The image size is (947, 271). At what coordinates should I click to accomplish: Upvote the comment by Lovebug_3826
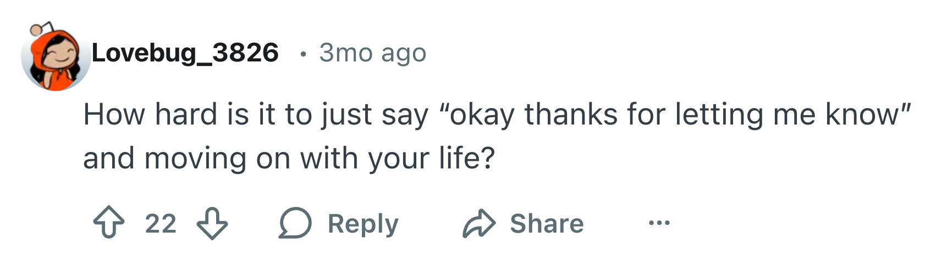109,223
